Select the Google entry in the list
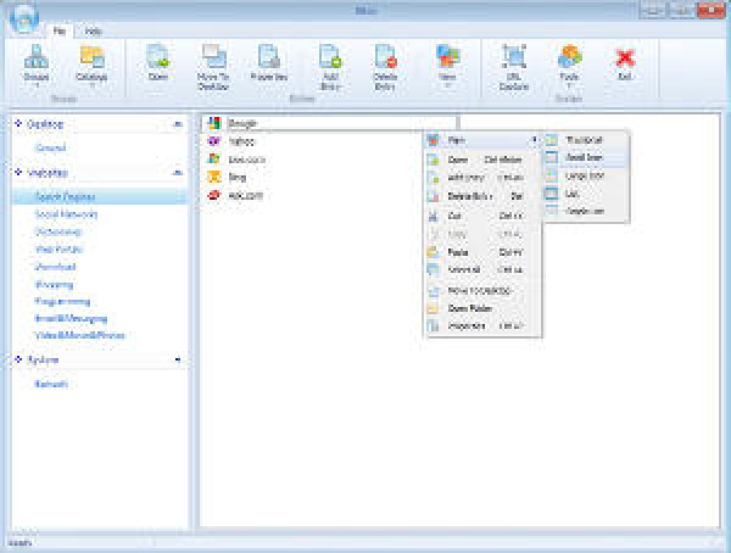 [x=330, y=123]
